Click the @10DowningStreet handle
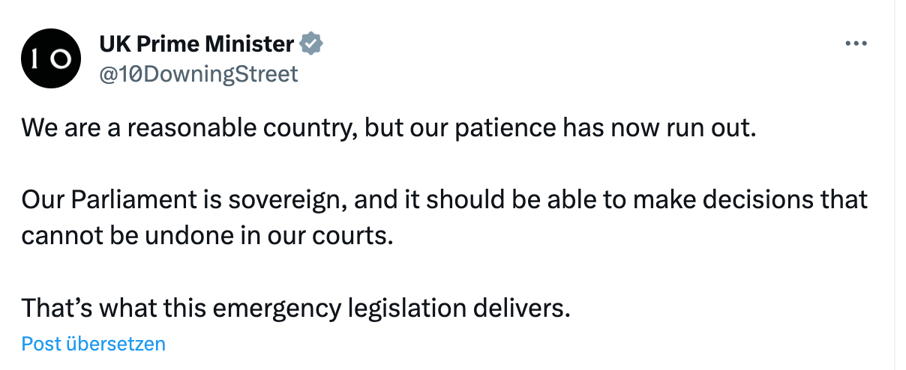906x370 pixels. point(198,73)
